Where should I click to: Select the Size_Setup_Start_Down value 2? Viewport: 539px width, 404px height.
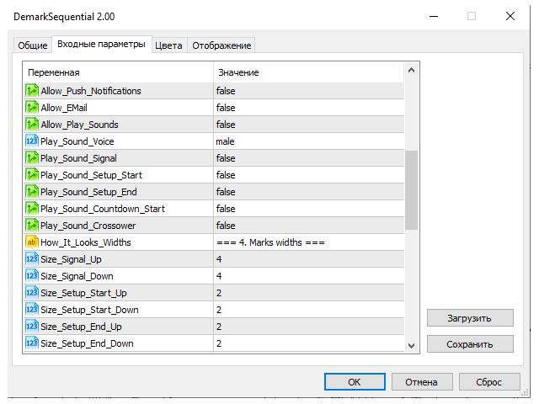219,310
